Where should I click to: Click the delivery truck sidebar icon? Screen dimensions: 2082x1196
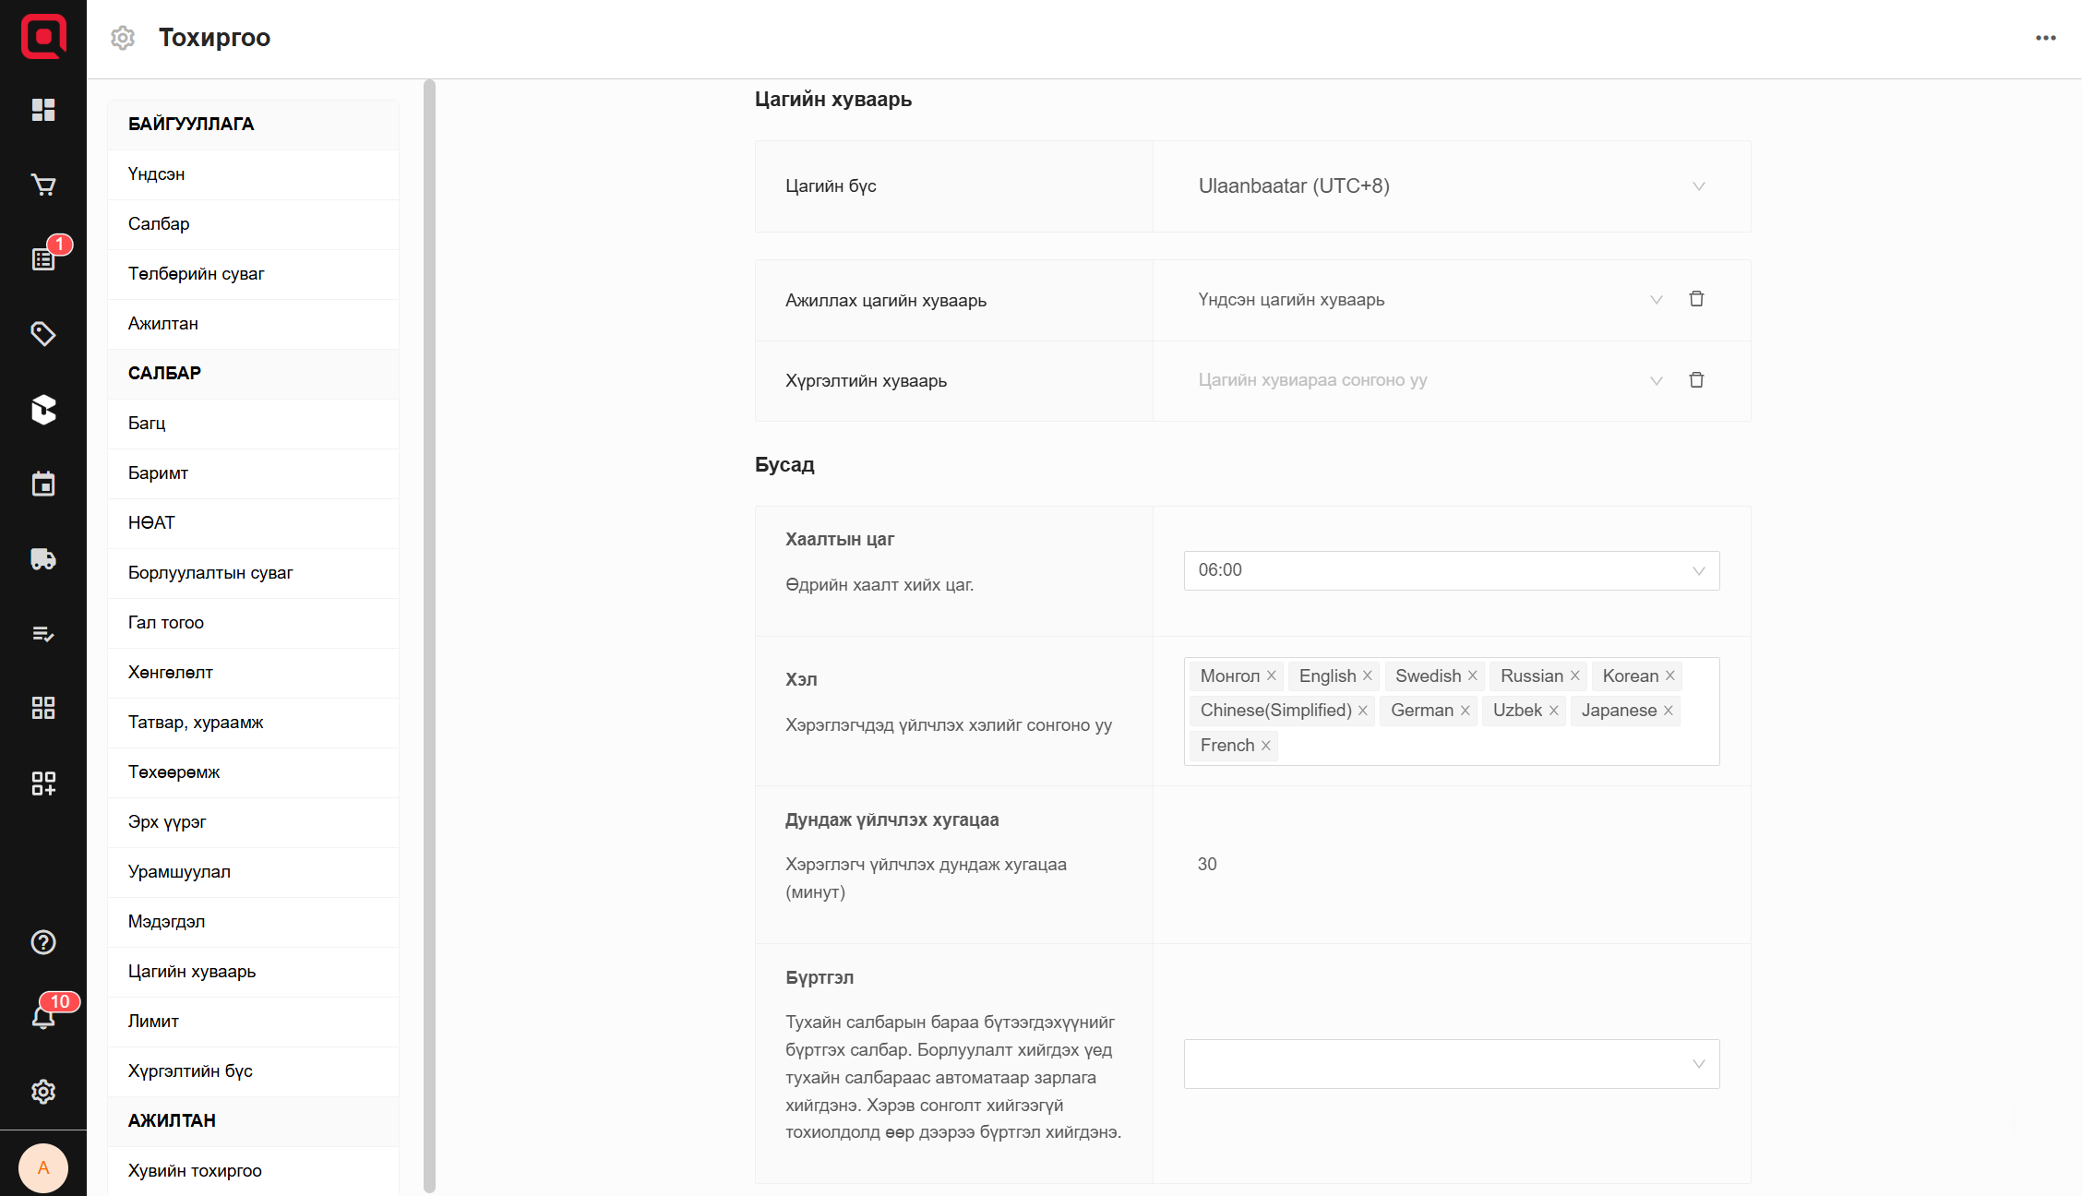(43, 558)
